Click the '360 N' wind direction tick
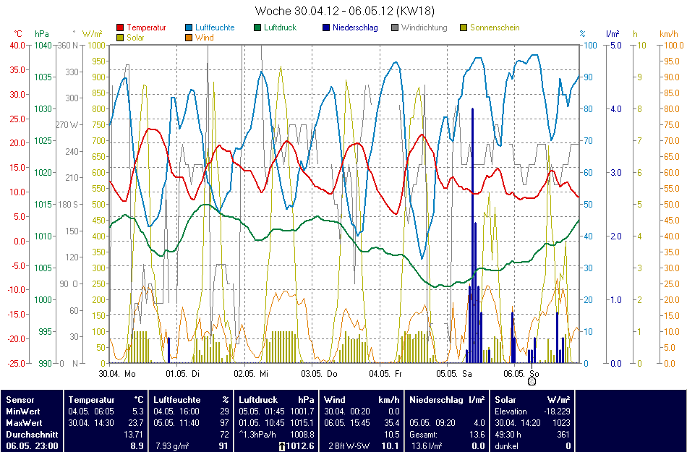The height and width of the screenshot is (452, 687). [x=67, y=45]
